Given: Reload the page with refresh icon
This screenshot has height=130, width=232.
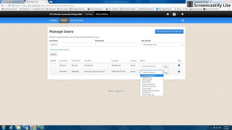Looking at the screenshot, I should tap(9, 6).
